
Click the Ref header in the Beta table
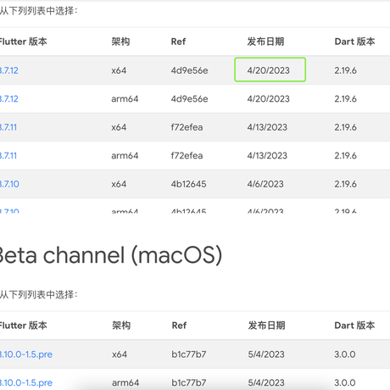click(179, 326)
